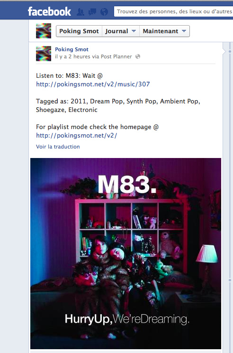This screenshot has width=233, height=353.
Task: Open the messages icon
Action: tap(92, 12)
